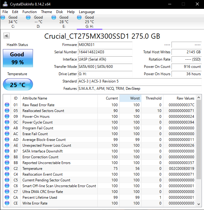Click the status icon for Power Cycle Count
204x210 pixels.
(7, 122)
